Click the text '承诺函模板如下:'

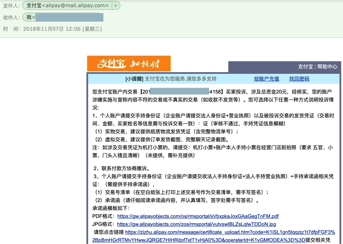click(x=111, y=208)
